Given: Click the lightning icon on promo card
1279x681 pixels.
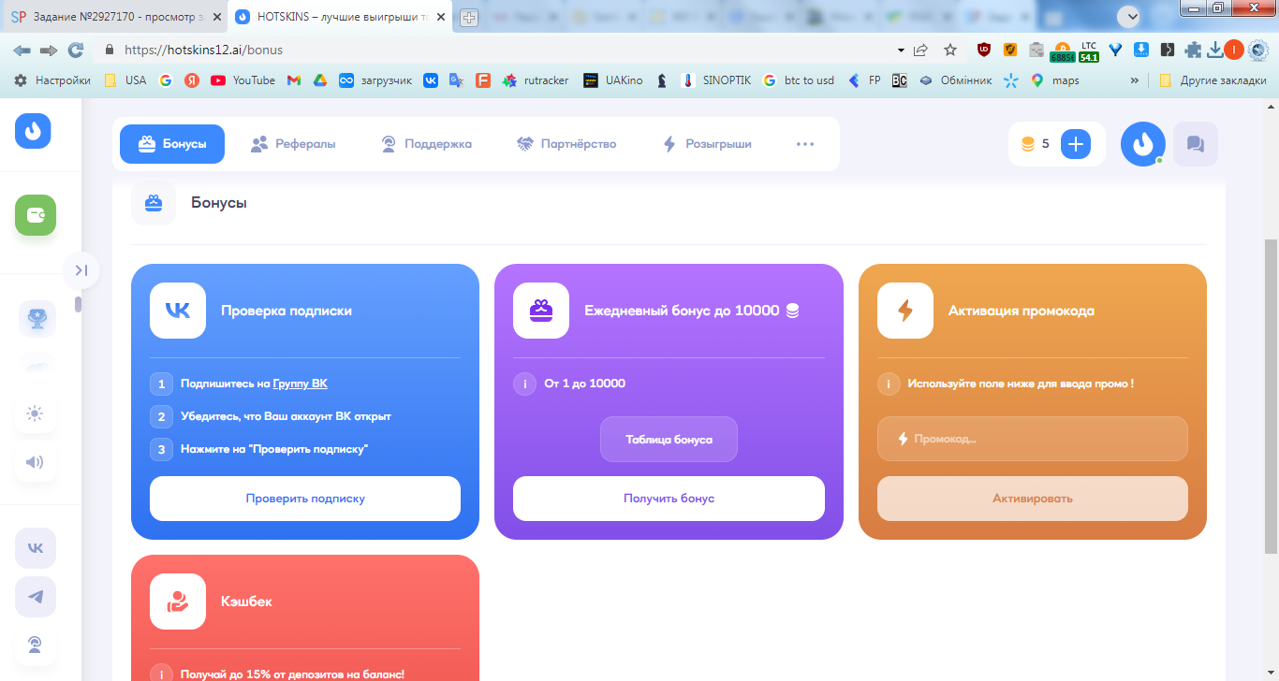Looking at the screenshot, I should (905, 311).
